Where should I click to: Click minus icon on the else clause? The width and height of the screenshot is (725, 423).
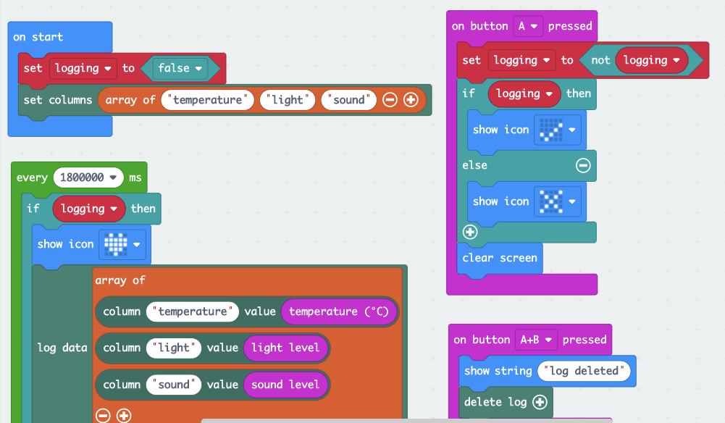point(583,166)
